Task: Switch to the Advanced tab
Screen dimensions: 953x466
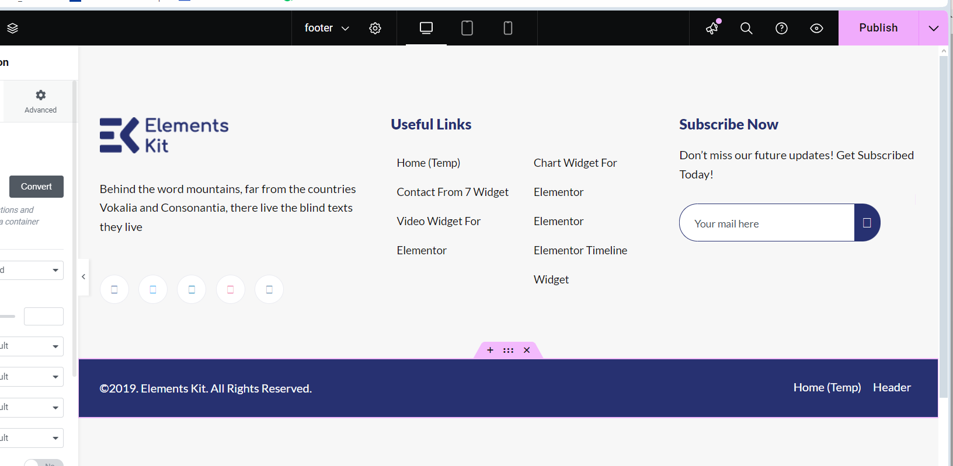Action: [40, 101]
